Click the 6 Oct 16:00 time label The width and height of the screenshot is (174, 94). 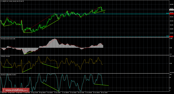tap(57, 93)
